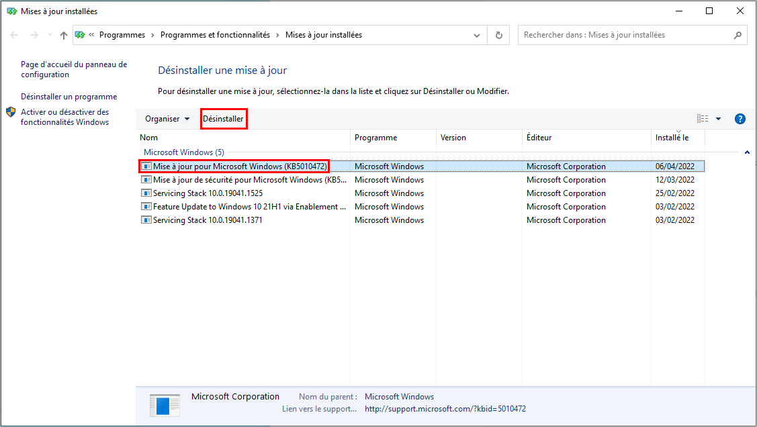Image resolution: width=757 pixels, height=427 pixels.
Task: Click the Back navigation arrow
Action: (15, 35)
